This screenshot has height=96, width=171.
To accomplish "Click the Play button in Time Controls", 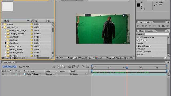I will (146, 26).
